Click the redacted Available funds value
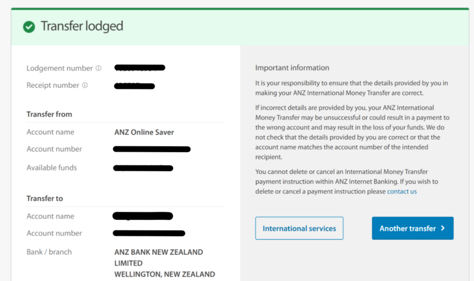This screenshot has height=281, width=474. (143, 168)
